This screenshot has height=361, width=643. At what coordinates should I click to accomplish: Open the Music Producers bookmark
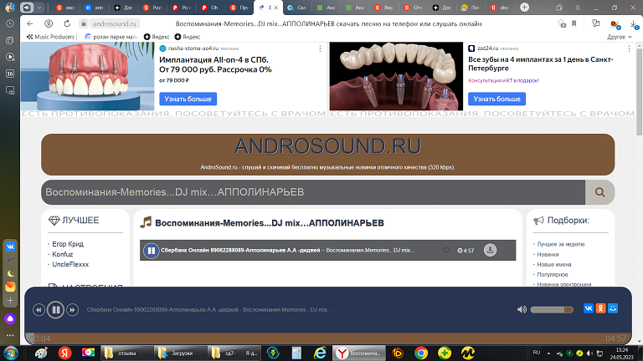51,37
